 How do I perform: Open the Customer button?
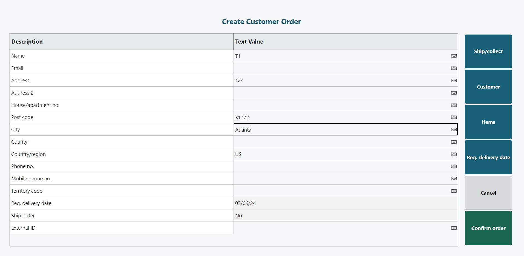click(x=488, y=87)
